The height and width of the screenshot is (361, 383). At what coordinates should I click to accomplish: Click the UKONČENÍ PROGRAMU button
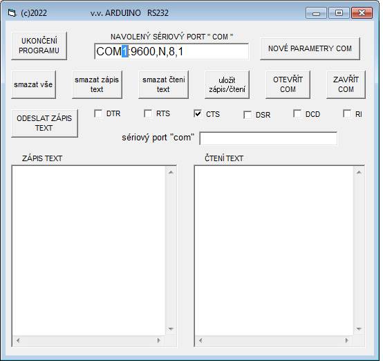[x=39, y=46]
